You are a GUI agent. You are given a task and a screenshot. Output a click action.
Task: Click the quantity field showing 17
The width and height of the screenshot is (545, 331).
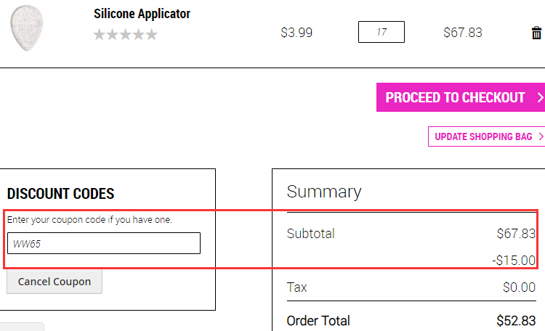pos(381,32)
